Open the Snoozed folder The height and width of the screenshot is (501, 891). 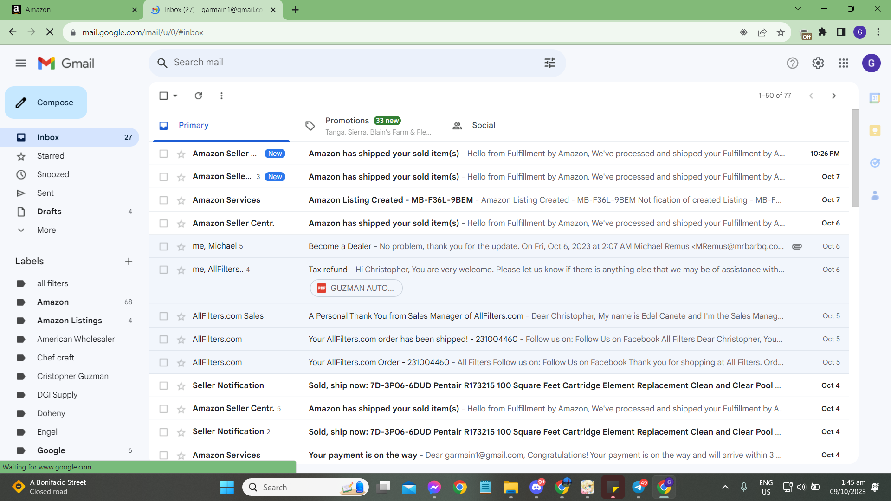(53, 174)
